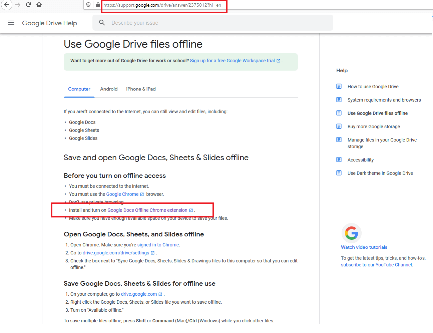Click the Google Slides list item

point(83,138)
